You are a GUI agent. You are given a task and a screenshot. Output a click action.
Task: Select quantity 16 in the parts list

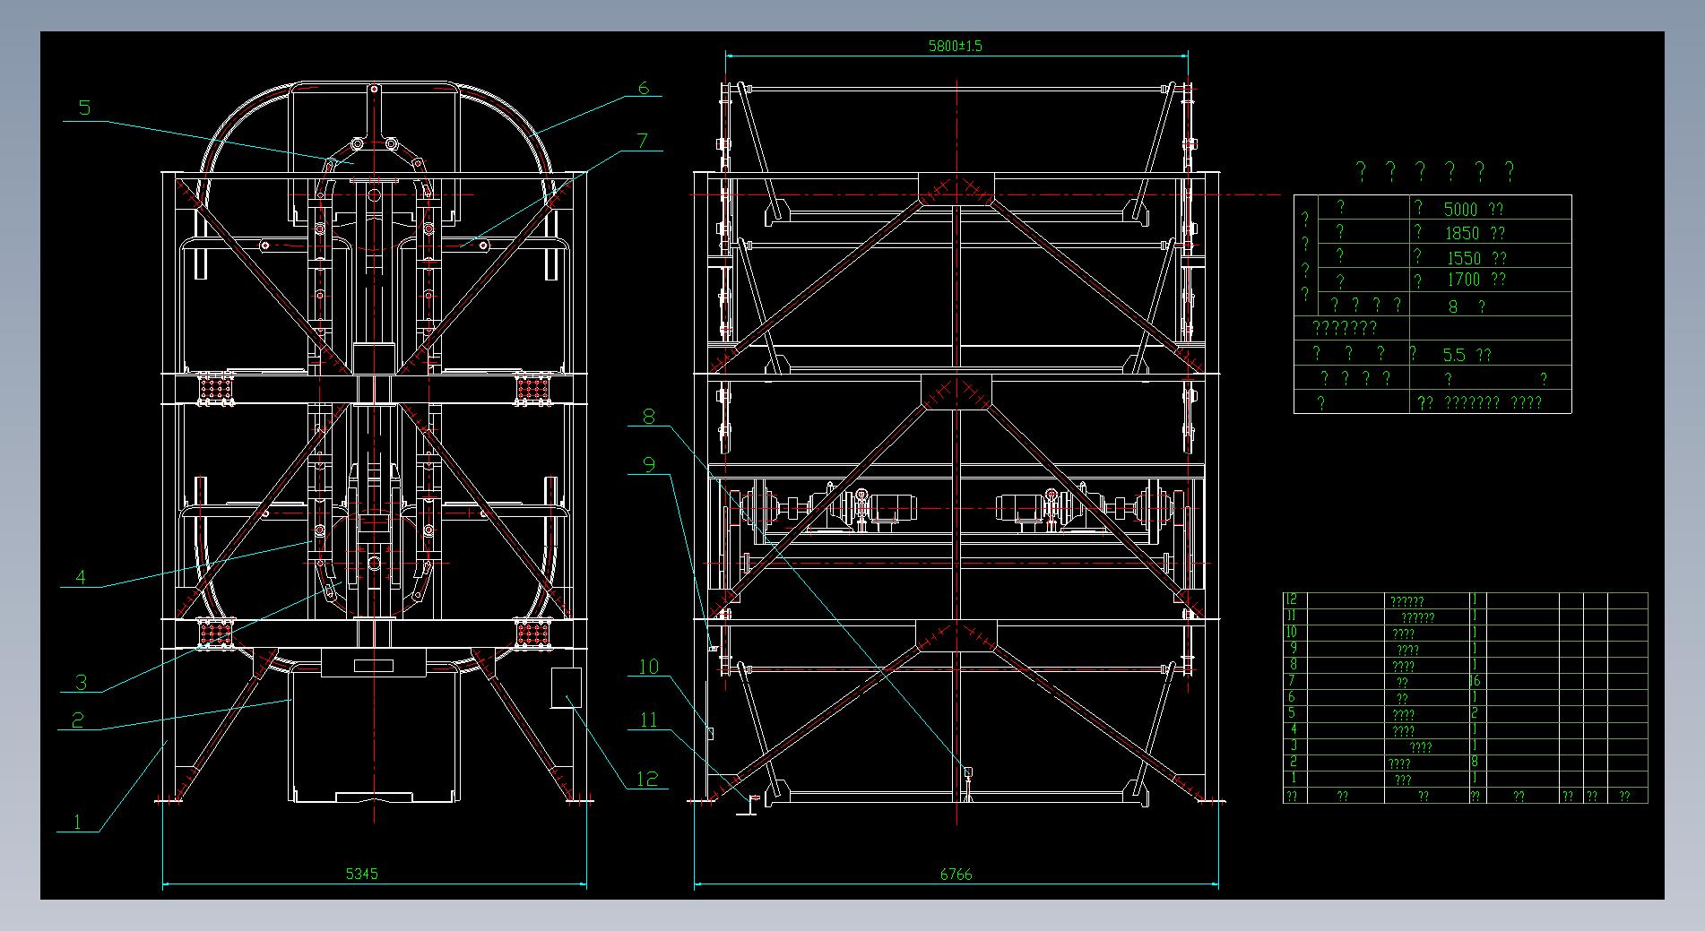pos(1475,681)
